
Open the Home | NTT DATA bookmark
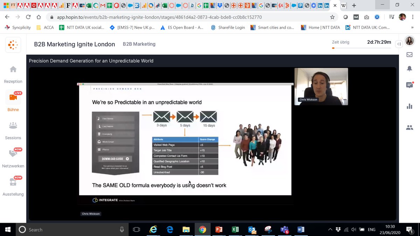(x=321, y=27)
